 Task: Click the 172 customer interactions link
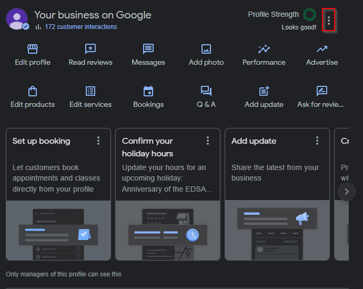coord(80,27)
